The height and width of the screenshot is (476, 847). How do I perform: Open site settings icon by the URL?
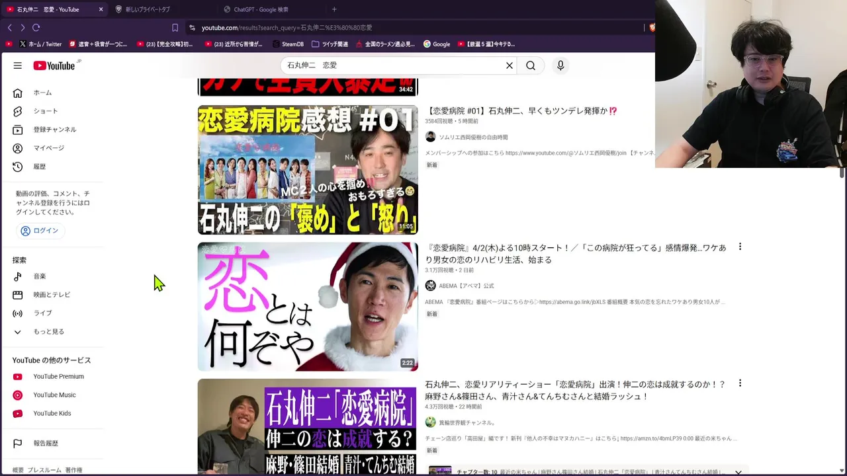point(192,28)
